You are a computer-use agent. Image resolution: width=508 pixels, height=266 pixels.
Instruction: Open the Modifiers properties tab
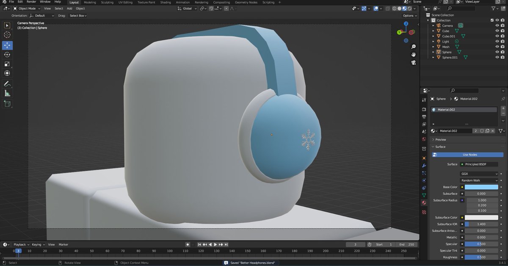[x=424, y=165]
